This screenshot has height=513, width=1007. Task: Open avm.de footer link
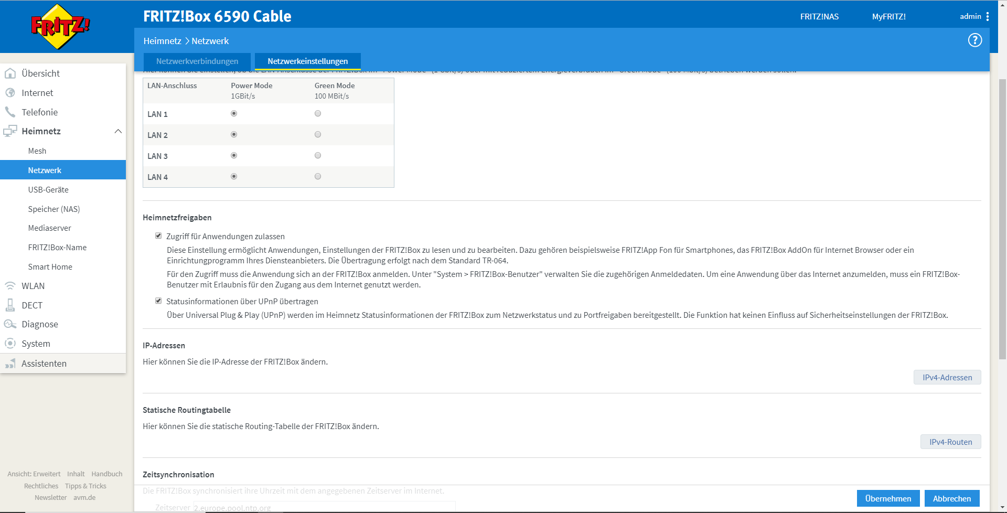[x=84, y=498]
